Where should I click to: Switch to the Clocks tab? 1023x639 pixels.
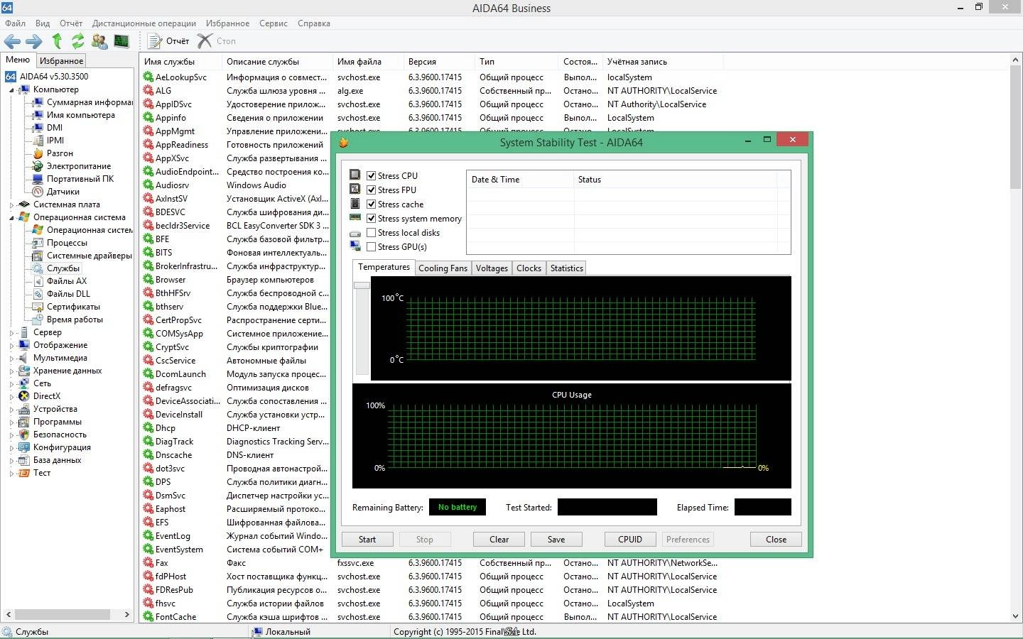point(529,268)
